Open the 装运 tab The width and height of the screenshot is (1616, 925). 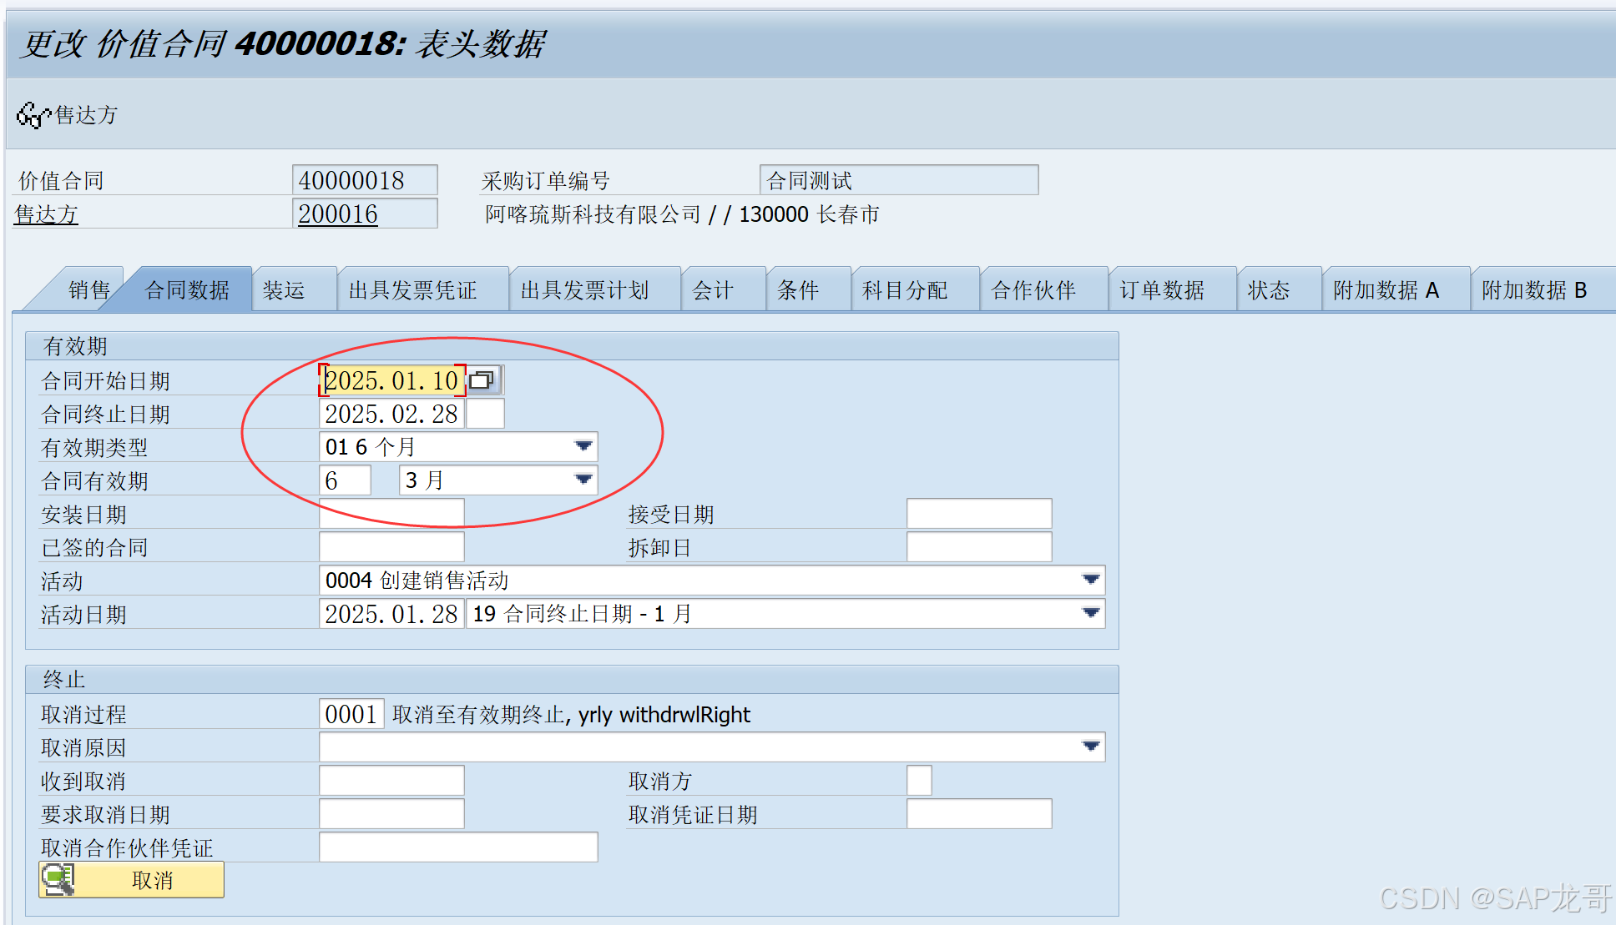click(x=285, y=290)
